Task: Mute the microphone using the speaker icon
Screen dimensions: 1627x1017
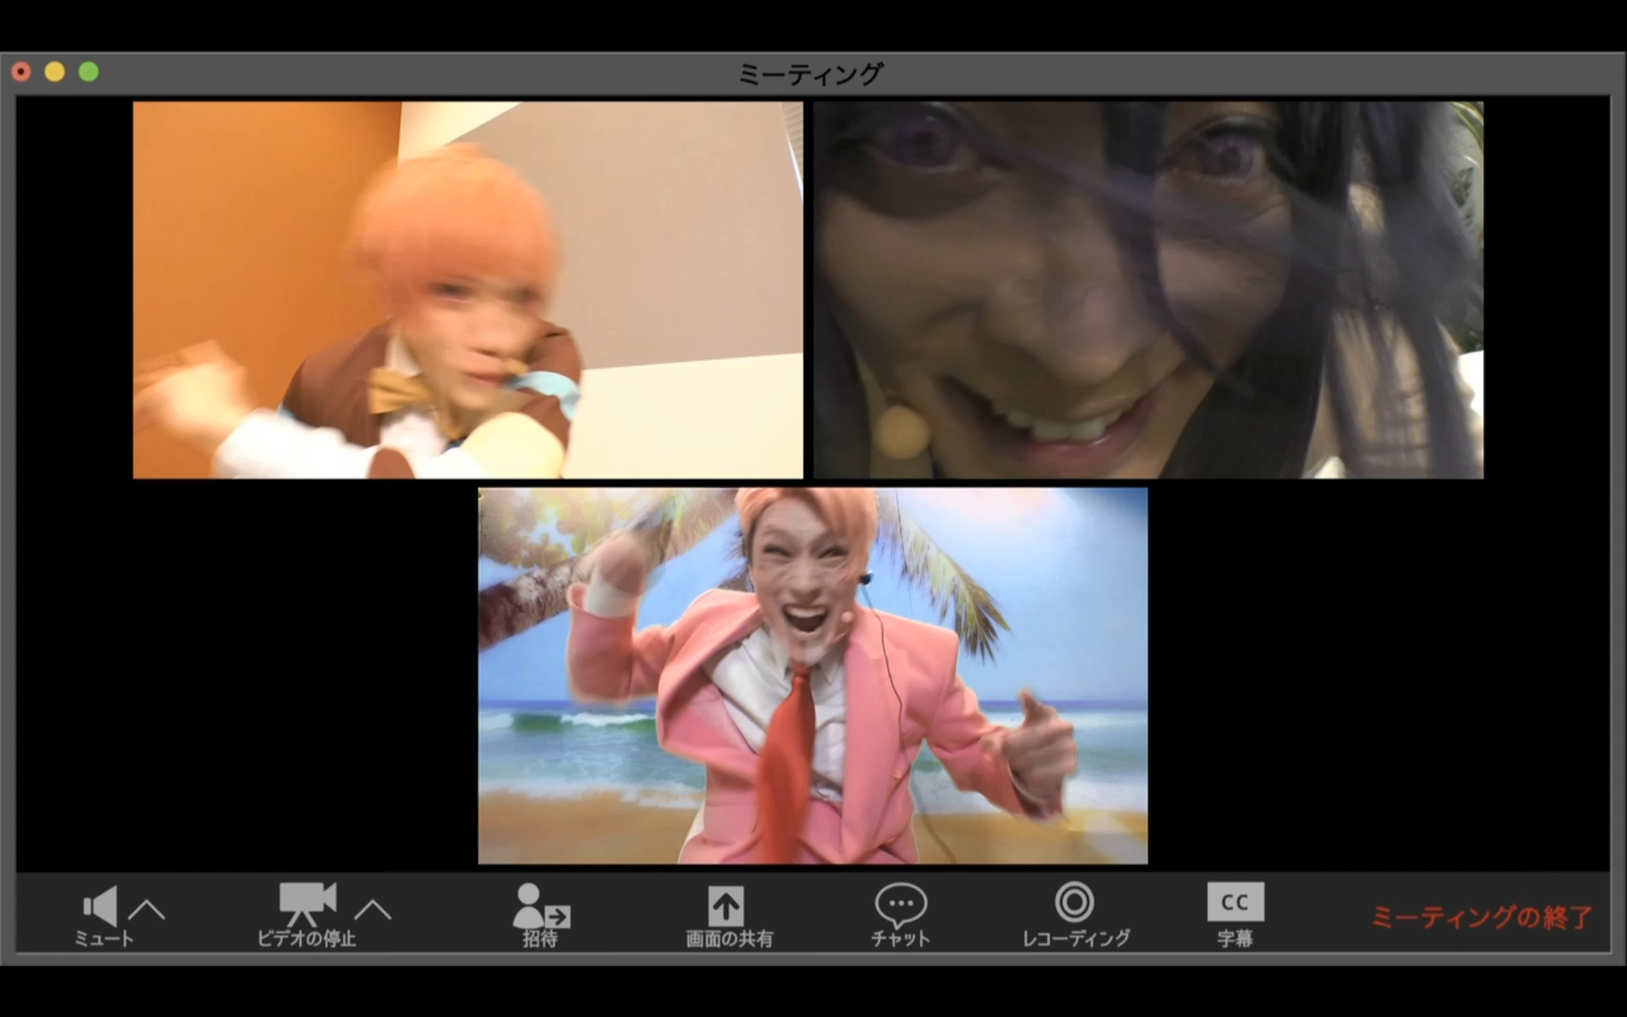Action: (x=101, y=906)
